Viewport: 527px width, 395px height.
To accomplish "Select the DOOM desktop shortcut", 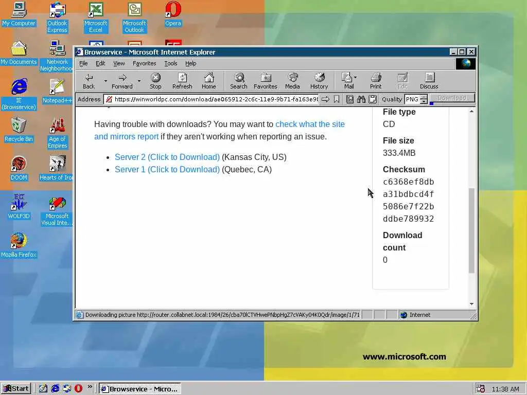I will tap(19, 168).
